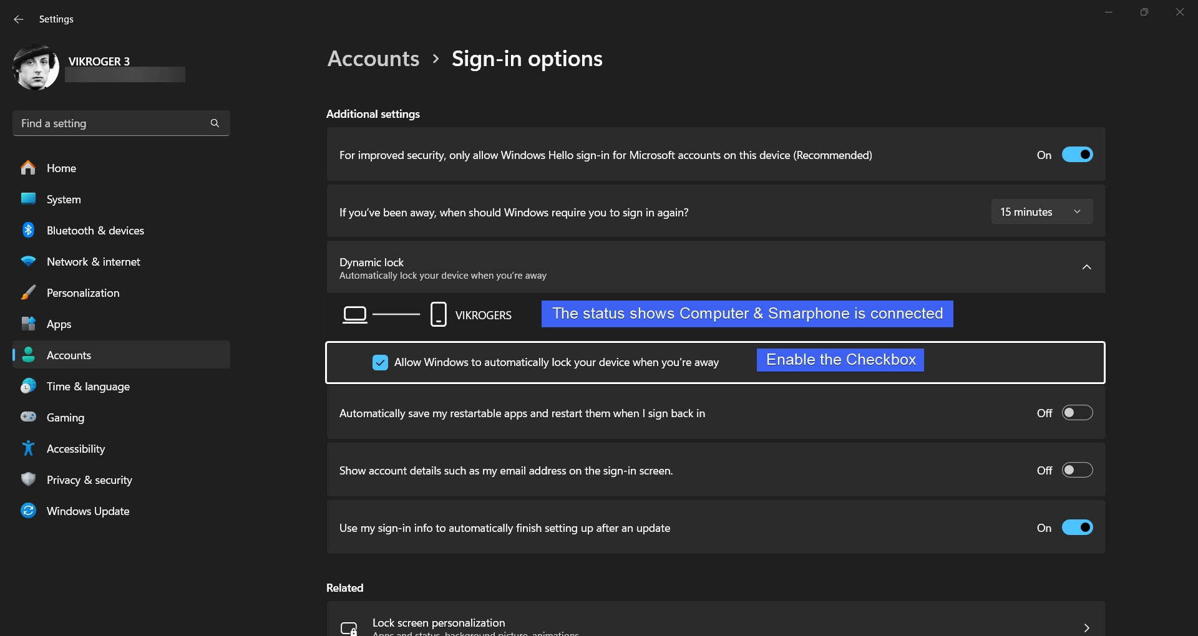This screenshot has height=636, width=1198.
Task: Click the Network wifi icon
Action: click(28, 261)
